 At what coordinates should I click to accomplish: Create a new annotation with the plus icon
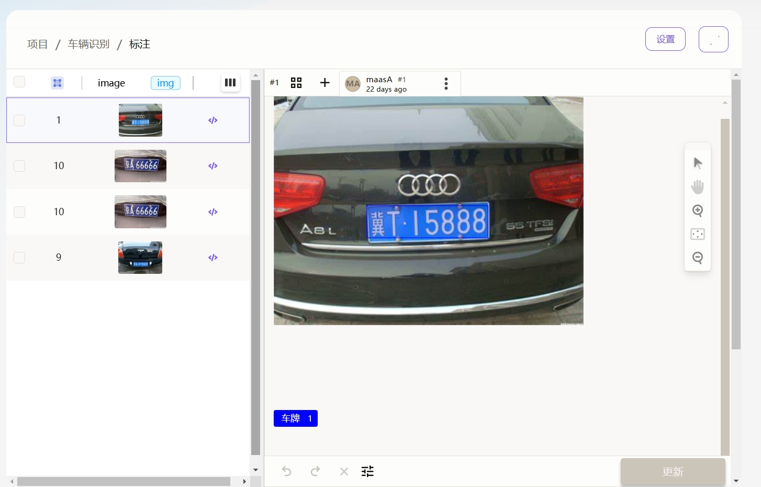pyautogui.click(x=325, y=83)
